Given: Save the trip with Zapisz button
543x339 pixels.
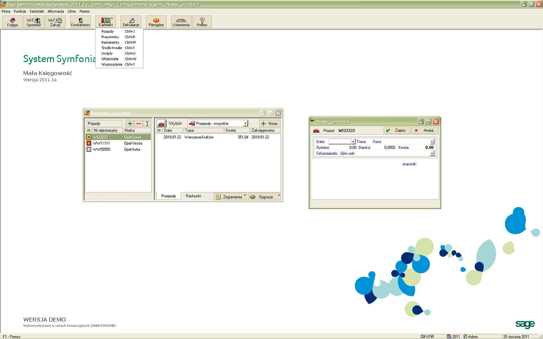Looking at the screenshot, I should coord(397,130).
